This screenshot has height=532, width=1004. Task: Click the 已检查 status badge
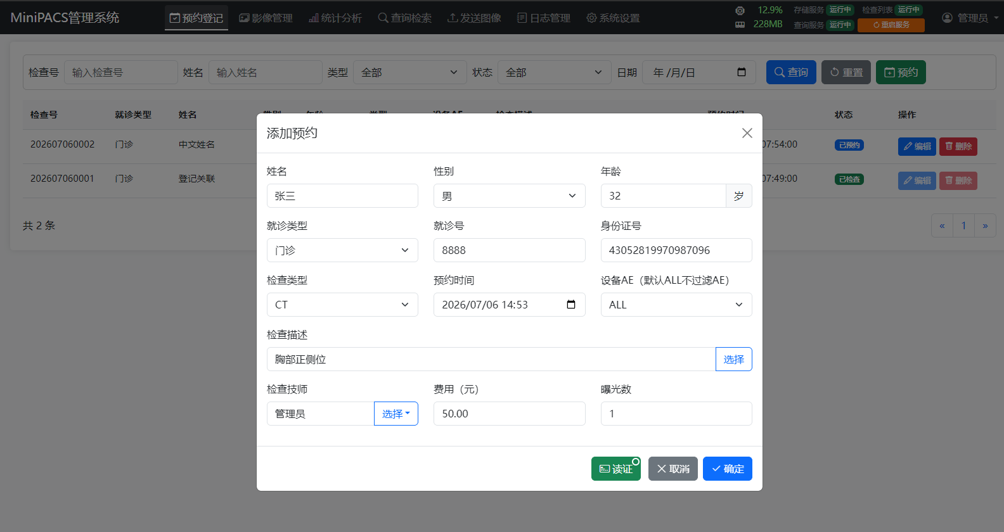tap(849, 179)
